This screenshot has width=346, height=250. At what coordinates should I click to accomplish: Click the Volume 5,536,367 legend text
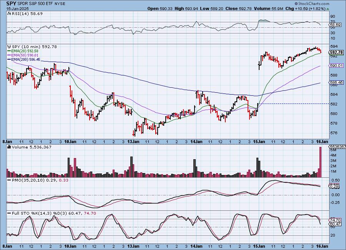pyautogui.click(x=32, y=147)
